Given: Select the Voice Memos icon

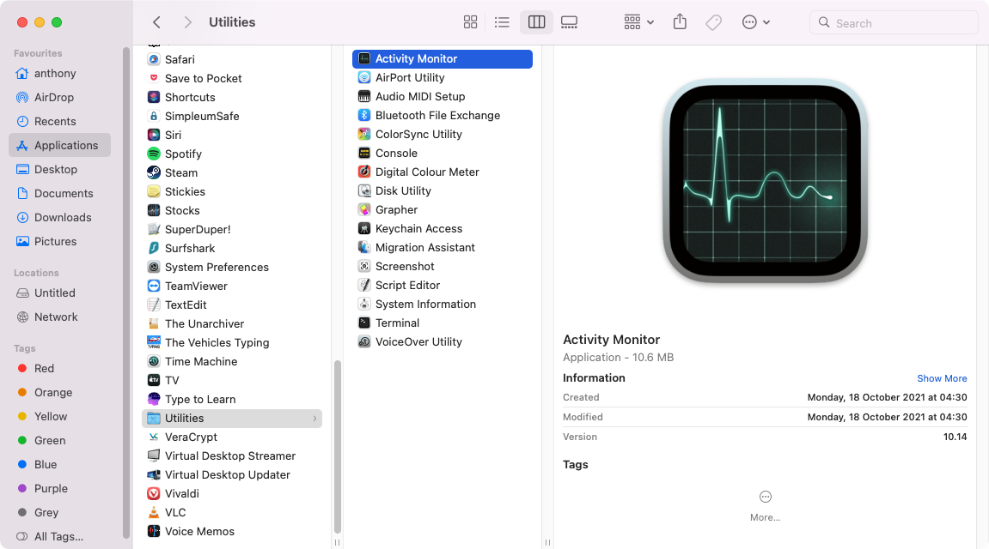Looking at the screenshot, I should click(153, 531).
